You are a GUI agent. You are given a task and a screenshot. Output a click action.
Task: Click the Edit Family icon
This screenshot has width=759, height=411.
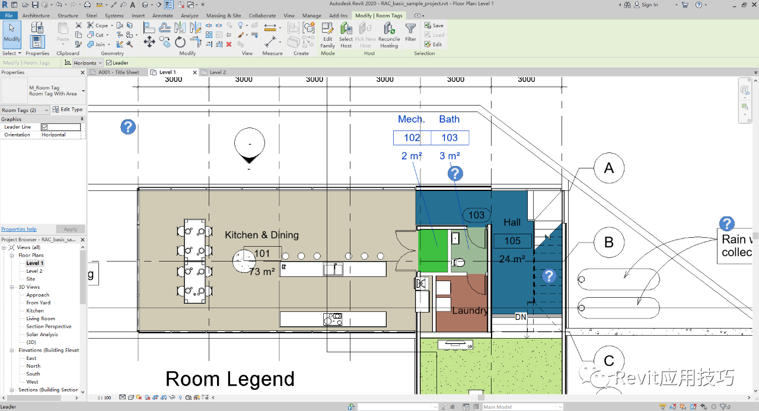(327, 34)
